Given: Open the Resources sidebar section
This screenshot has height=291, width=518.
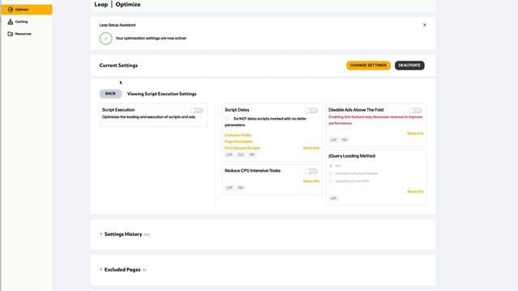Looking at the screenshot, I should click(23, 34).
